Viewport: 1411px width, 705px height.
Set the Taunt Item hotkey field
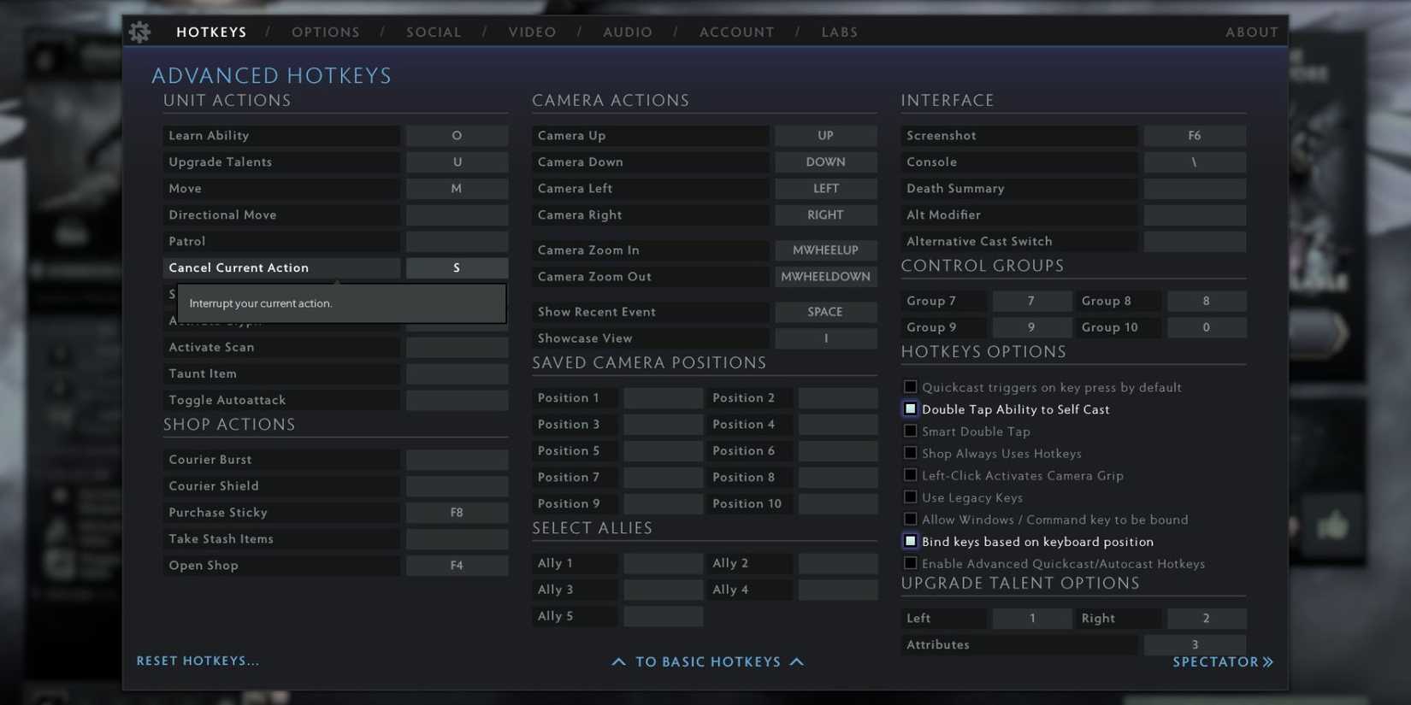(457, 373)
